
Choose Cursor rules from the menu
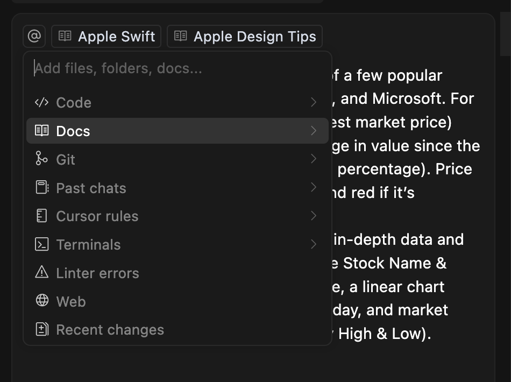(97, 216)
